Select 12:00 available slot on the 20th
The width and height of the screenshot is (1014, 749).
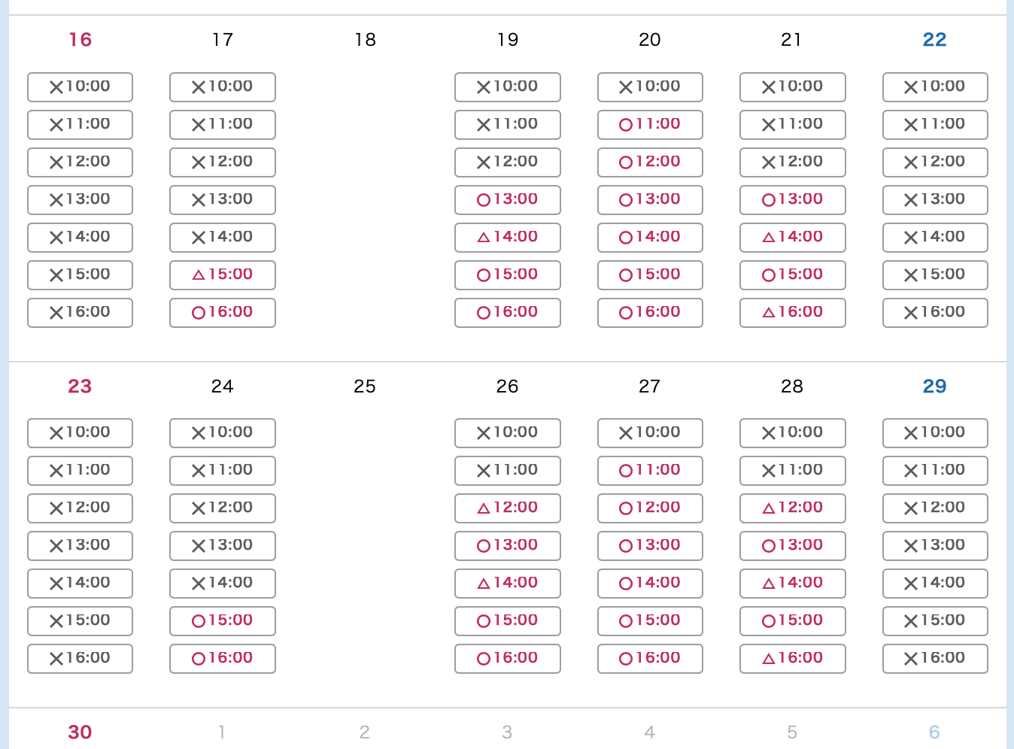(650, 162)
